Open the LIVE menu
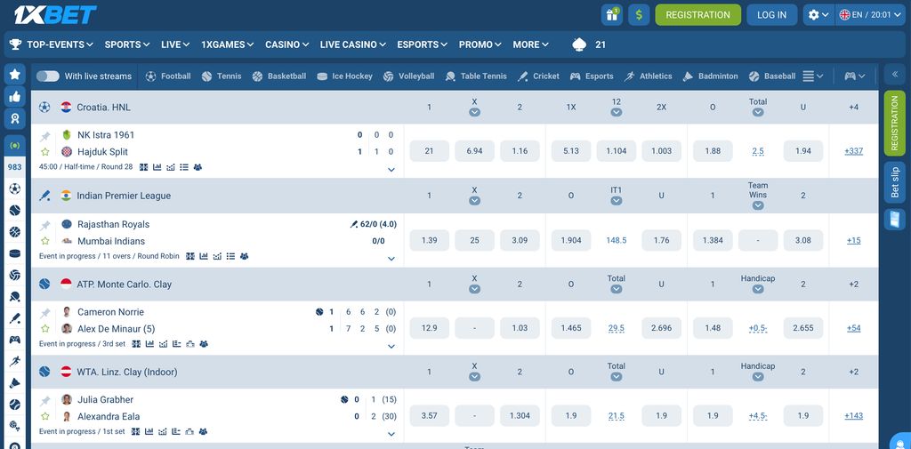 point(175,44)
